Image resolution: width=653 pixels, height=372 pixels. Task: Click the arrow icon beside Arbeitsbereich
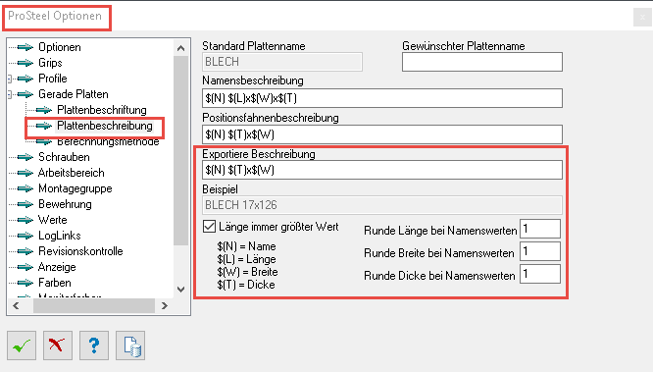click(25, 173)
